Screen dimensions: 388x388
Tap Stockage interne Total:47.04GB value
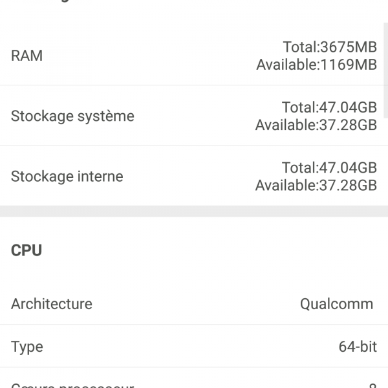(329, 167)
